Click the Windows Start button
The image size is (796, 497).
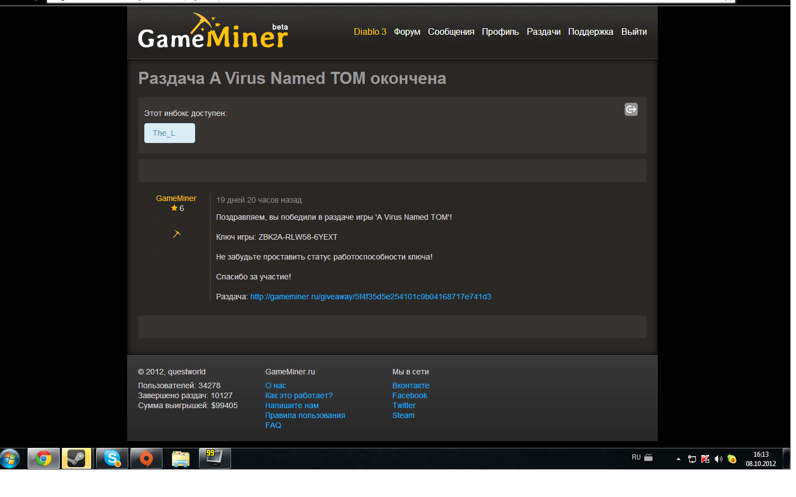[11, 458]
